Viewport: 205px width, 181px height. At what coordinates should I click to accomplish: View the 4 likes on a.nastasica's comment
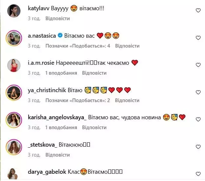click(78, 46)
